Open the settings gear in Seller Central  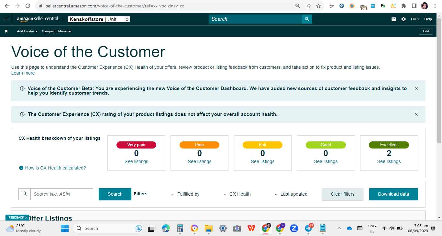click(403, 19)
